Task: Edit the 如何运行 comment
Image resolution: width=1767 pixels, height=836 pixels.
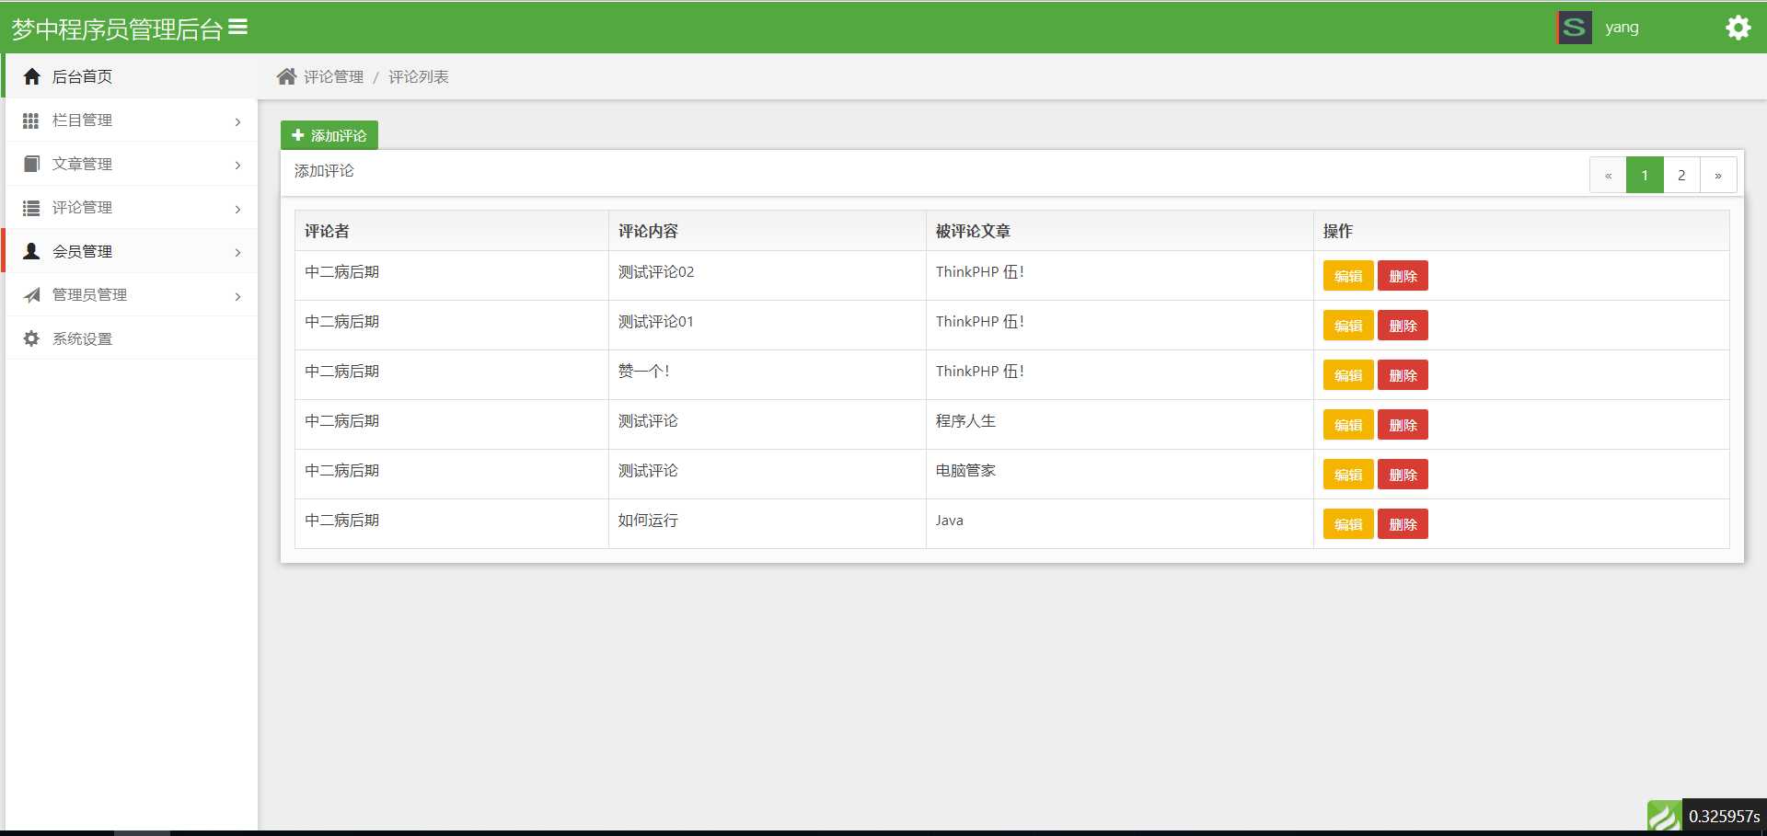Action: (1348, 524)
